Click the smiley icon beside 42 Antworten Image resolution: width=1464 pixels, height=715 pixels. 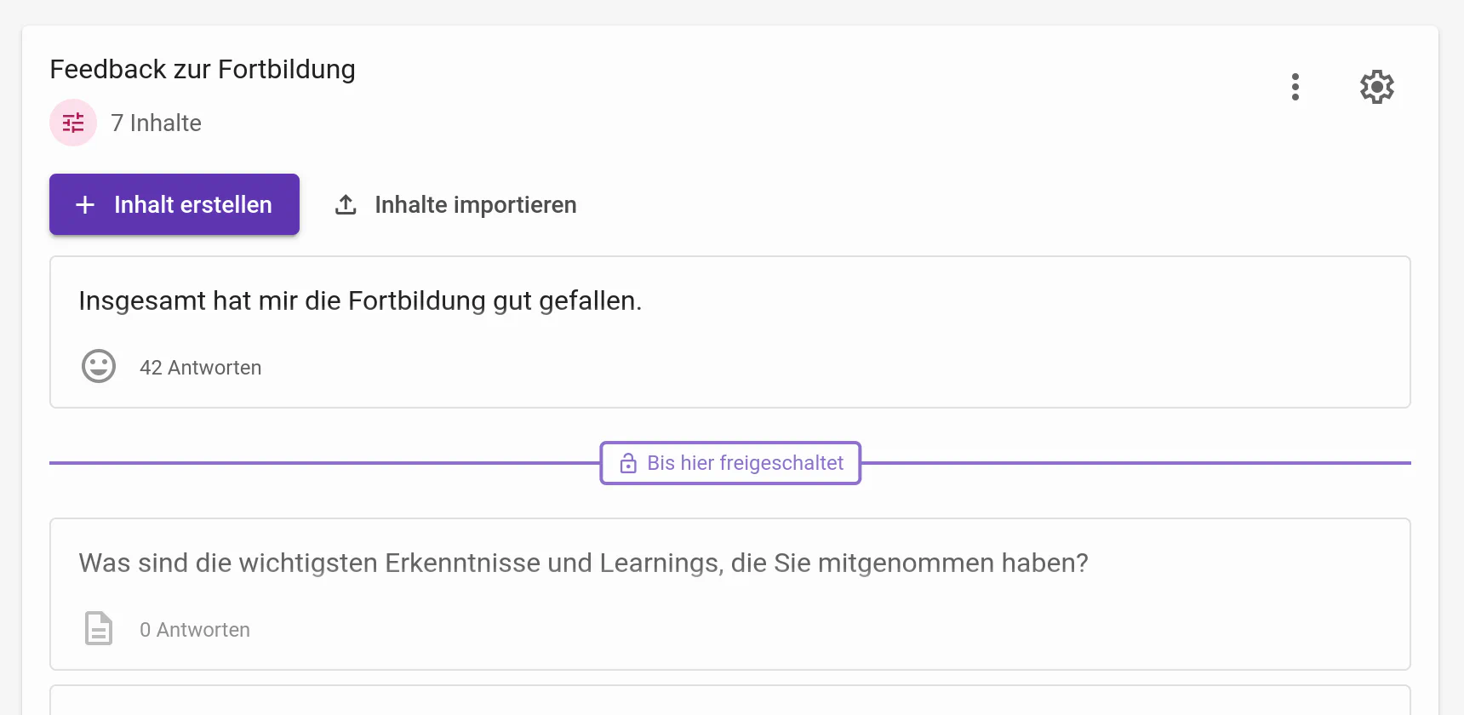[99, 367]
